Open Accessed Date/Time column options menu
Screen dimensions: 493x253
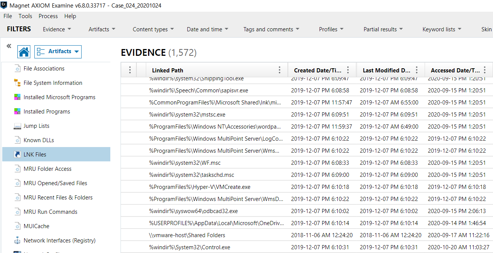[485, 70]
